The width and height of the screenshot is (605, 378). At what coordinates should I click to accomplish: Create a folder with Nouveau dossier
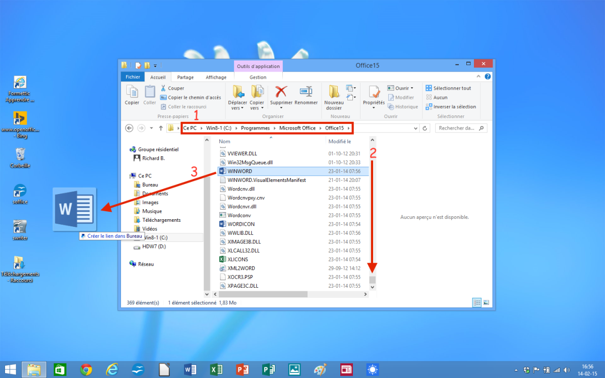pyautogui.click(x=334, y=97)
